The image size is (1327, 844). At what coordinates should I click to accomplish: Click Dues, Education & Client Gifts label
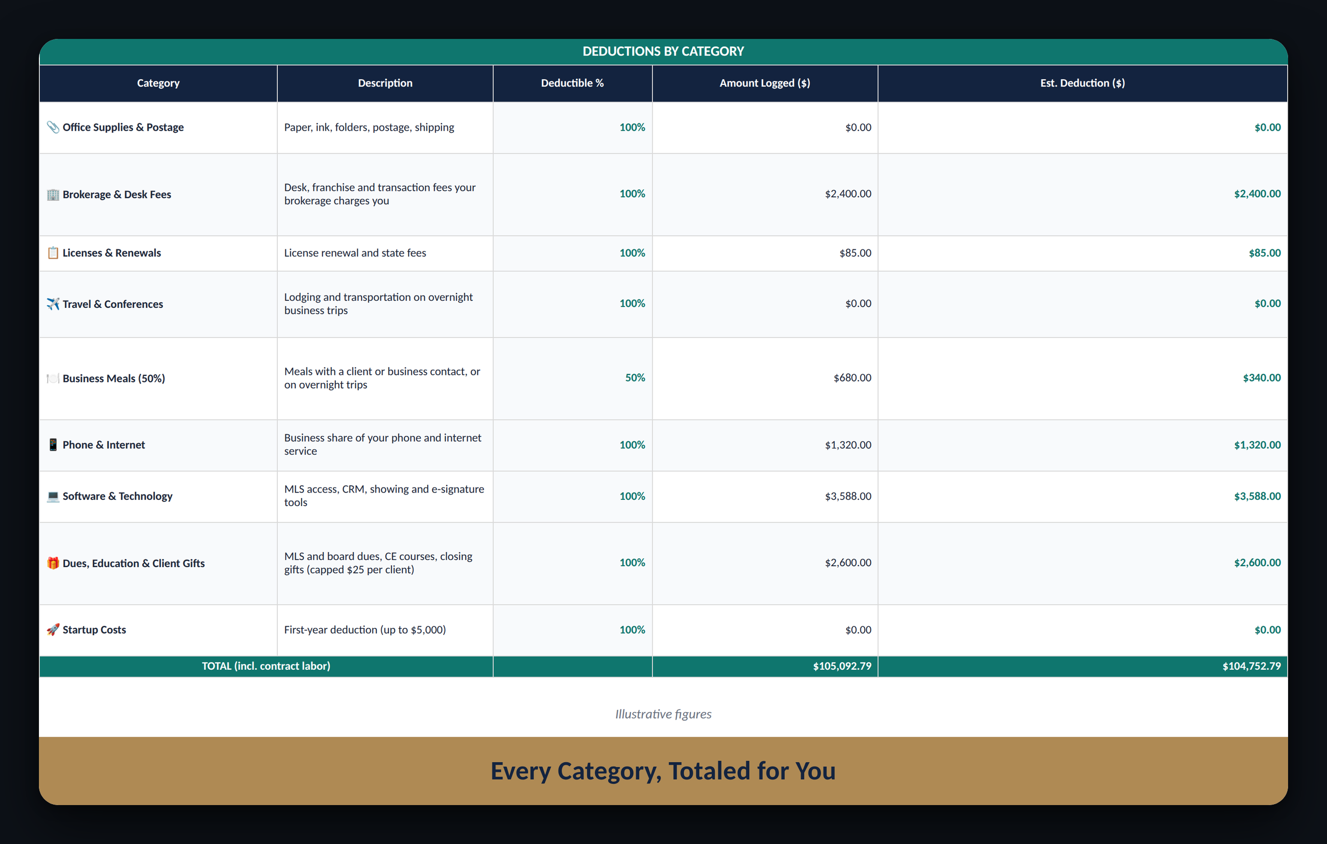(x=133, y=564)
